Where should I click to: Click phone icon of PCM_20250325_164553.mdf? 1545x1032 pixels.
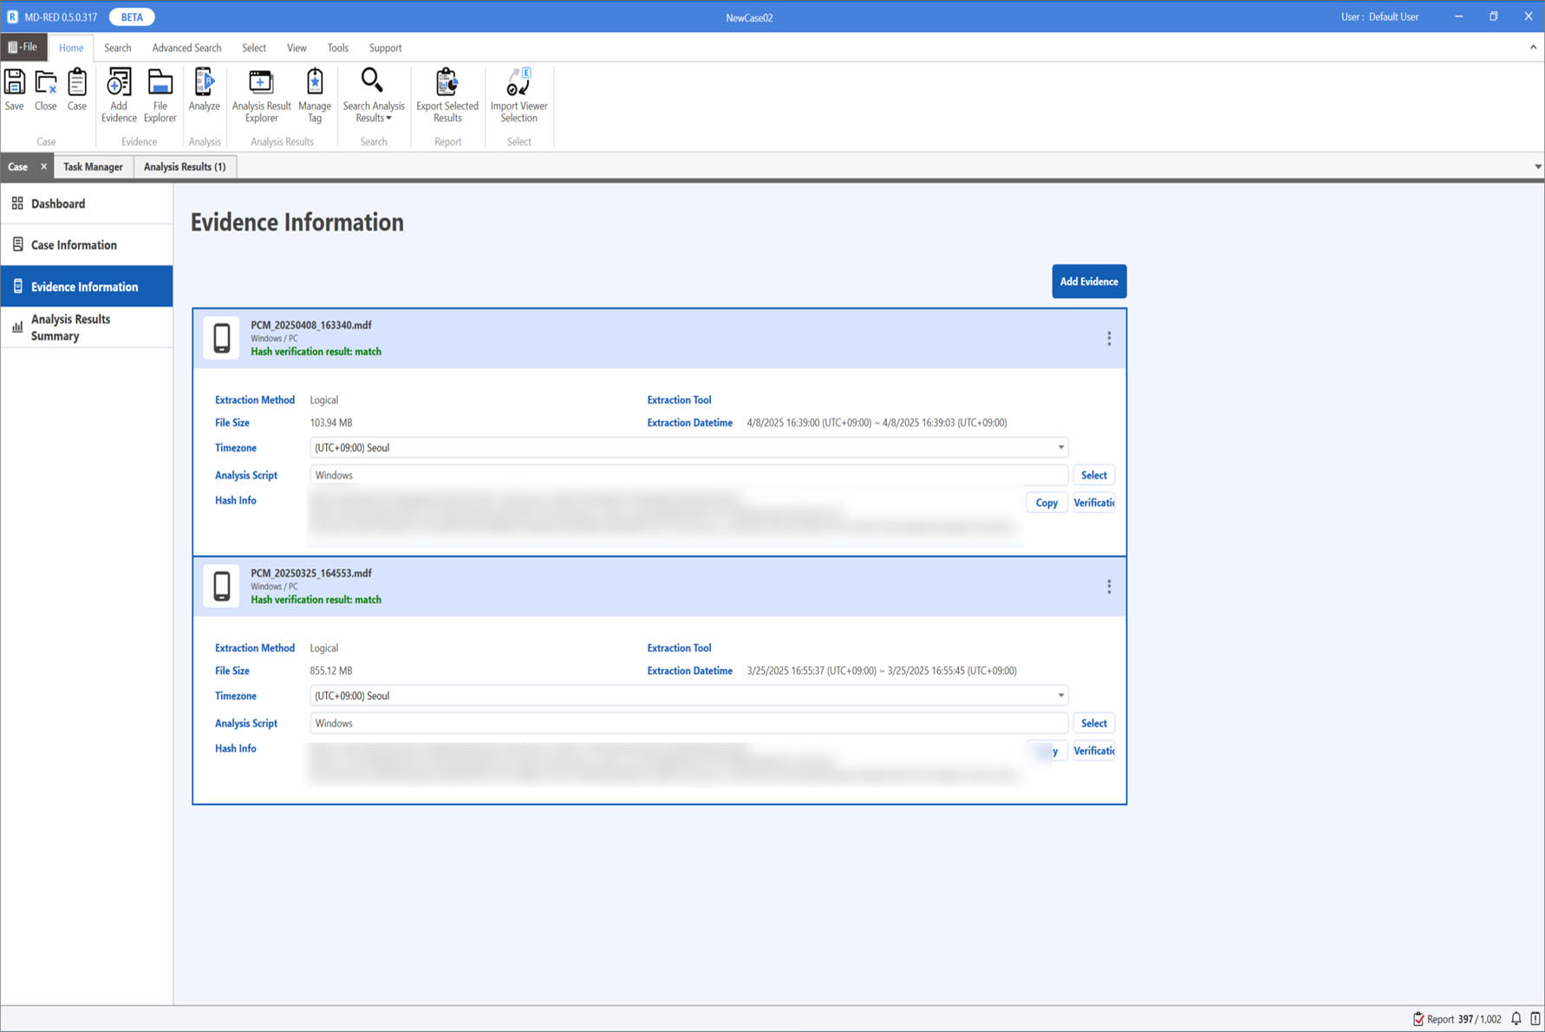[x=222, y=586]
